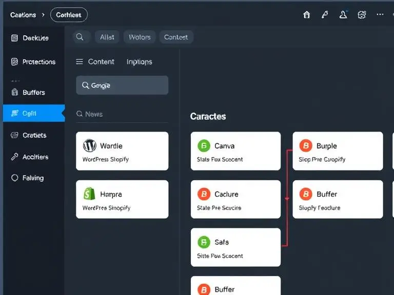Click the 'Sitte Pow Scocent' subtitle text
394x295 pixels.
[220, 256]
